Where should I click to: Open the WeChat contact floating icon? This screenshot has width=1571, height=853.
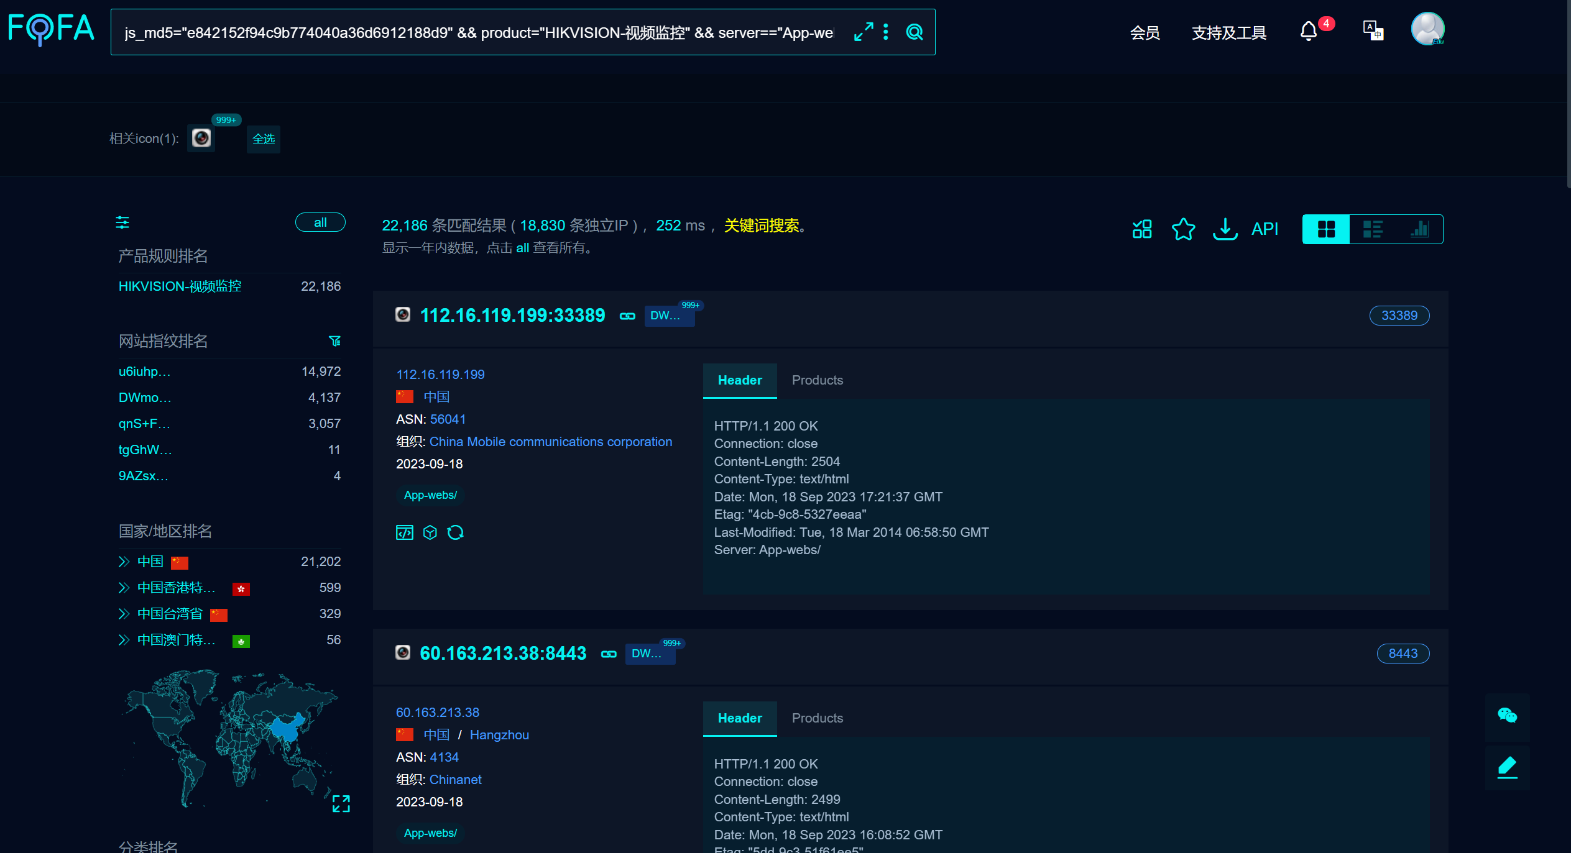tap(1507, 716)
